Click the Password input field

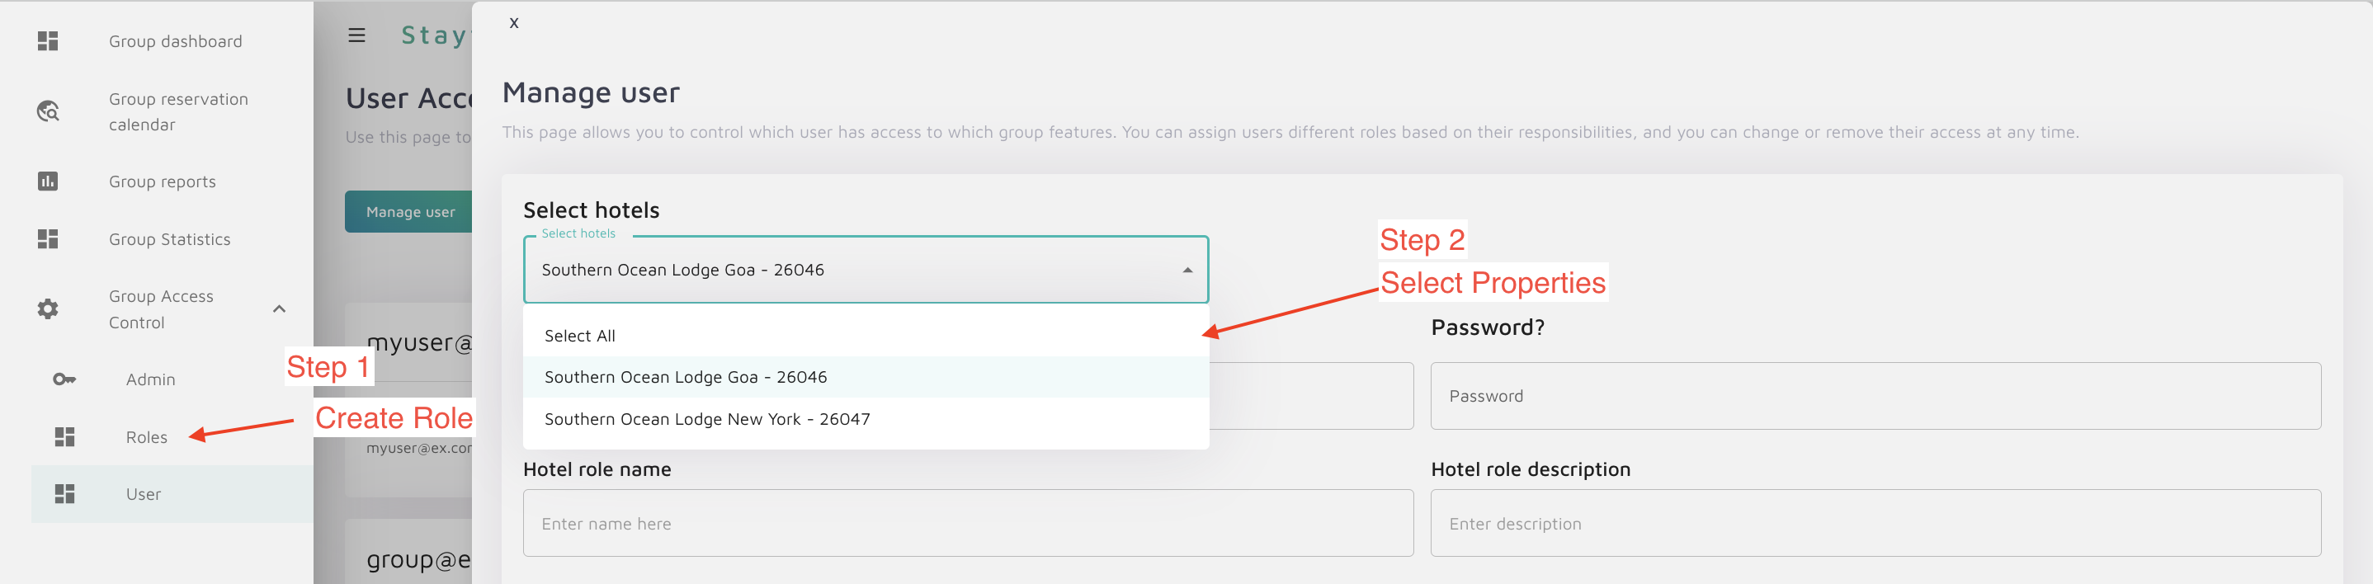coord(1875,396)
